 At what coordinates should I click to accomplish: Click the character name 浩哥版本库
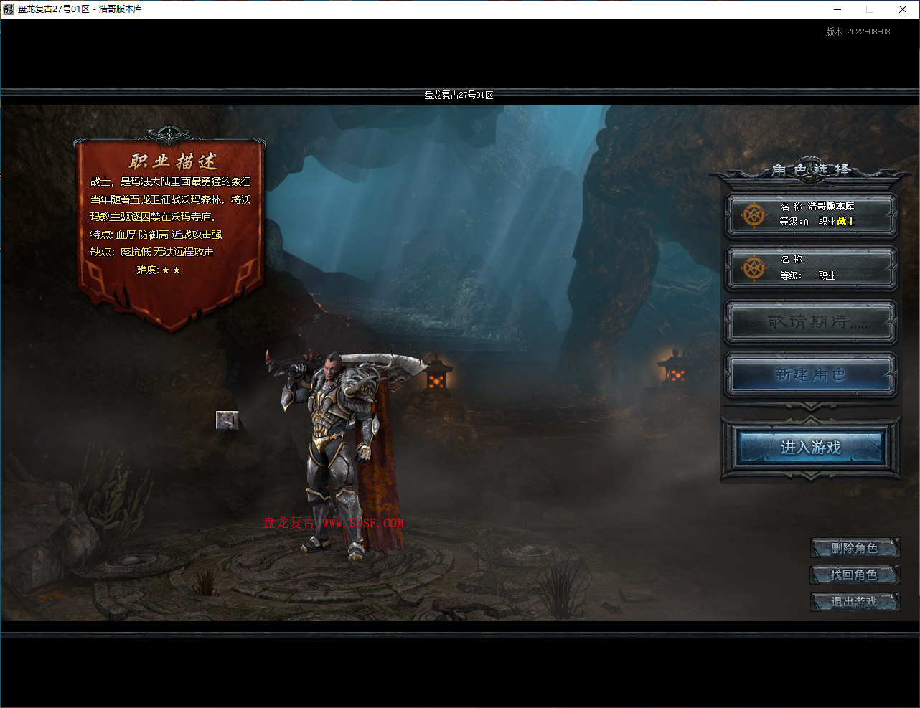[x=831, y=207]
